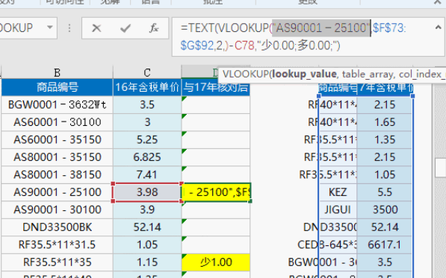Select value 3500 in right table
Image resolution: width=446 pixels, height=278 pixels.
[x=385, y=209]
